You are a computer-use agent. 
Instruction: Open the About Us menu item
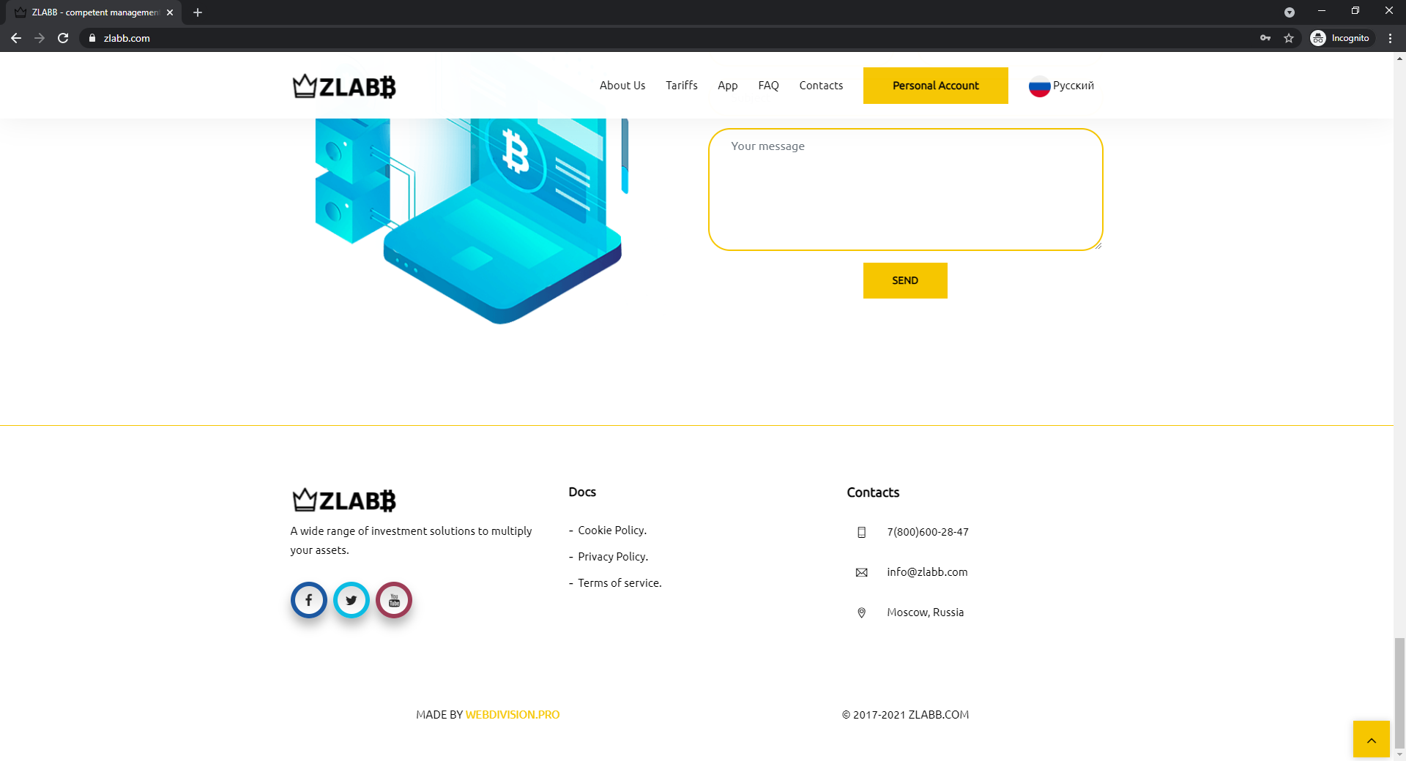coord(622,86)
